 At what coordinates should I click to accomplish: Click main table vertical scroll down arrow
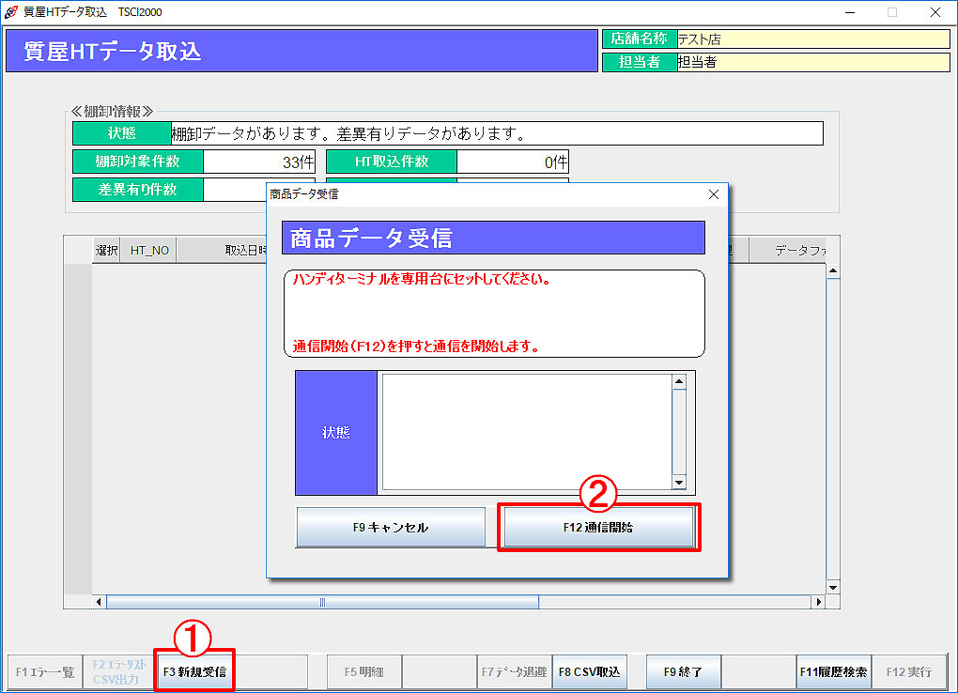(833, 587)
